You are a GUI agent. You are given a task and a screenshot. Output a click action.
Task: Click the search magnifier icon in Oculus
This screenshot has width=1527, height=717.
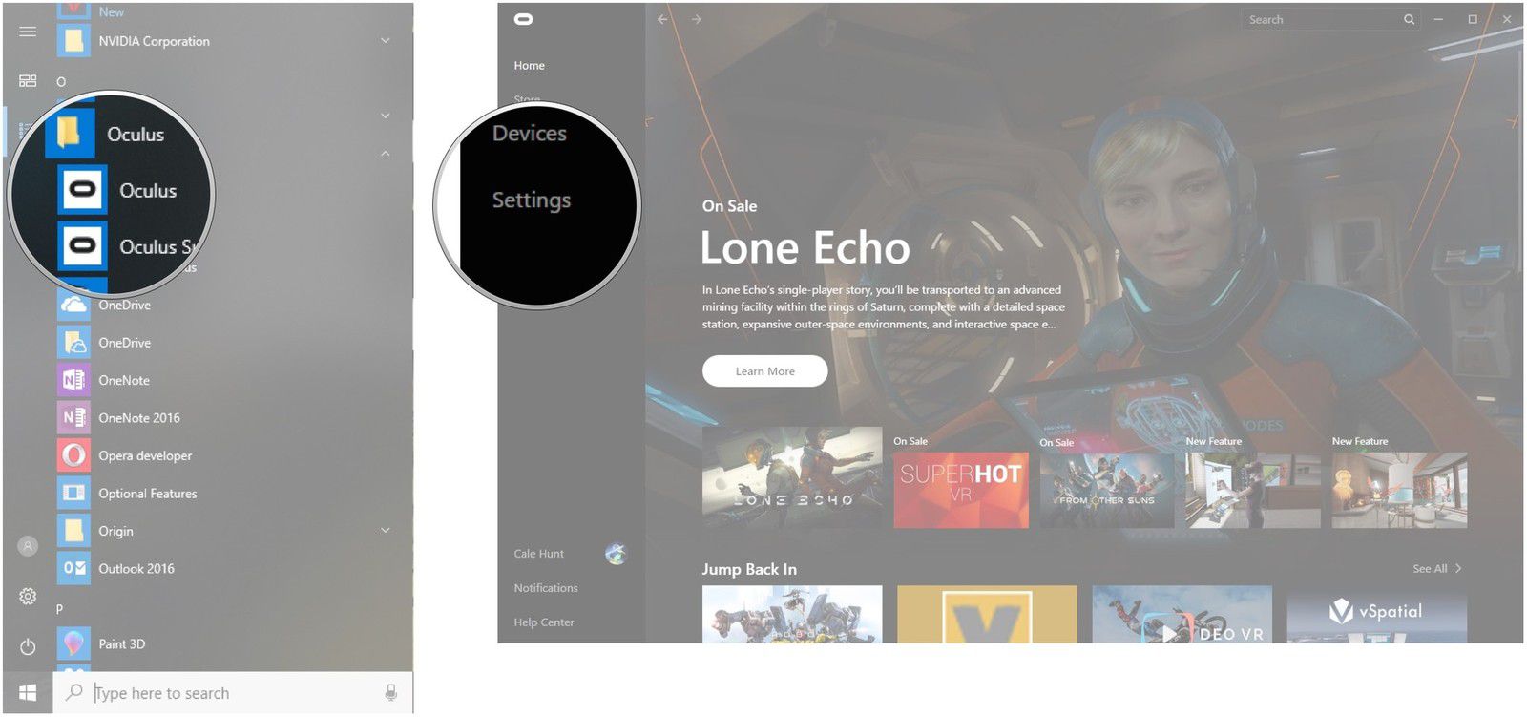1409,19
